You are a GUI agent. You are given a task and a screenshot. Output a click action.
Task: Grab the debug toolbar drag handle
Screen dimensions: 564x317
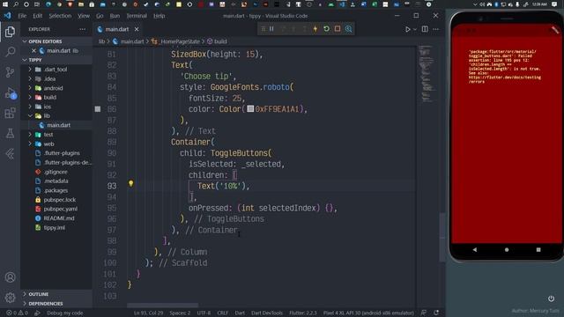tap(263, 29)
